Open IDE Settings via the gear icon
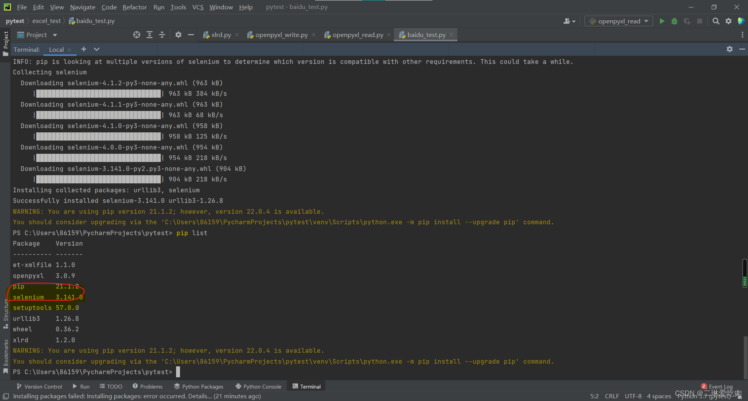Viewport: 748px width, 401px height. pyautogui.click(x=729, y=21)
